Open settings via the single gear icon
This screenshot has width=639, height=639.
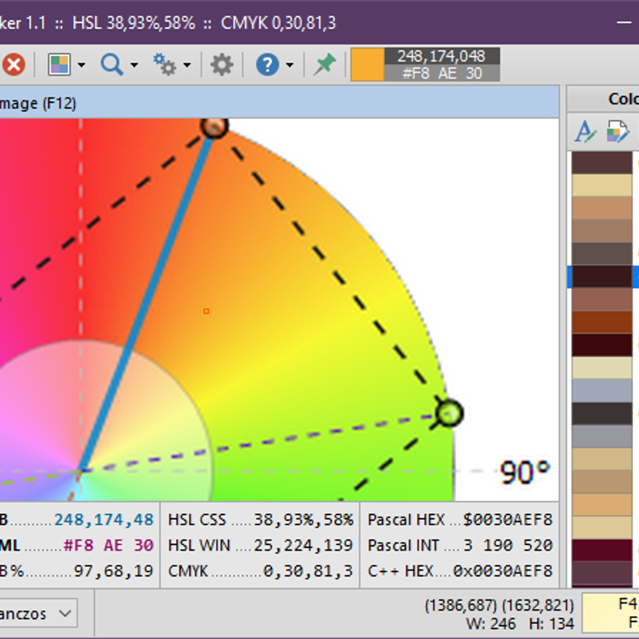pyautogui.click(x=222, y=64)
